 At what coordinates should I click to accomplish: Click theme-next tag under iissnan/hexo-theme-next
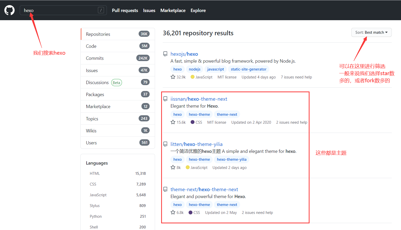(227, 114)
